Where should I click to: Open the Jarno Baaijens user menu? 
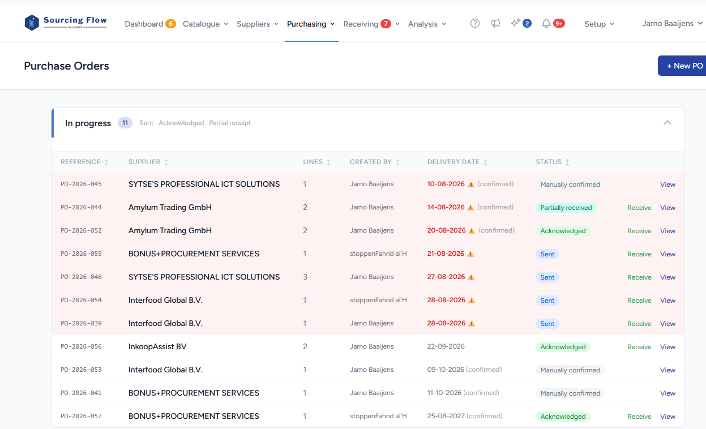[673, 24]
